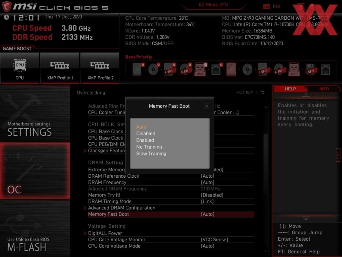Choose Auto in Memory Fast Boot list
This screenshot has height=257, width=342.
[x=141, y=127]
